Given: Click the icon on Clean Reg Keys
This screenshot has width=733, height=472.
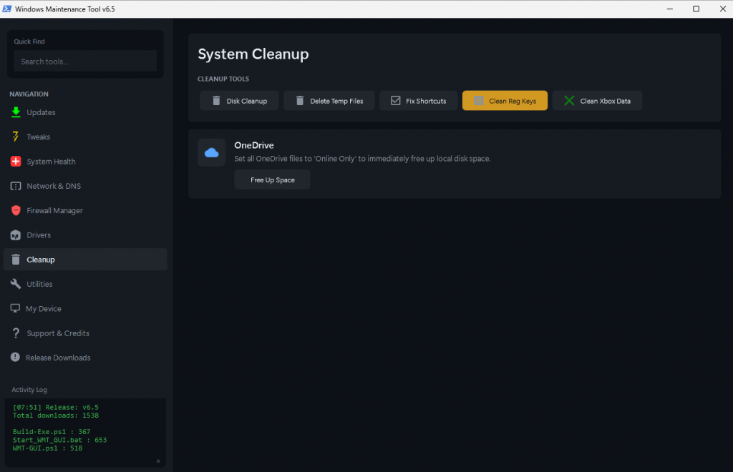Looking at the screenshot, I should coord(478,101).
